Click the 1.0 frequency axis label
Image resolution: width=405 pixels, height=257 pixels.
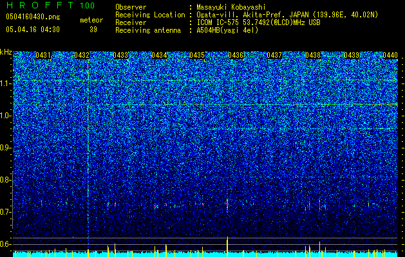pyautogui.click(x=5, y=116)
